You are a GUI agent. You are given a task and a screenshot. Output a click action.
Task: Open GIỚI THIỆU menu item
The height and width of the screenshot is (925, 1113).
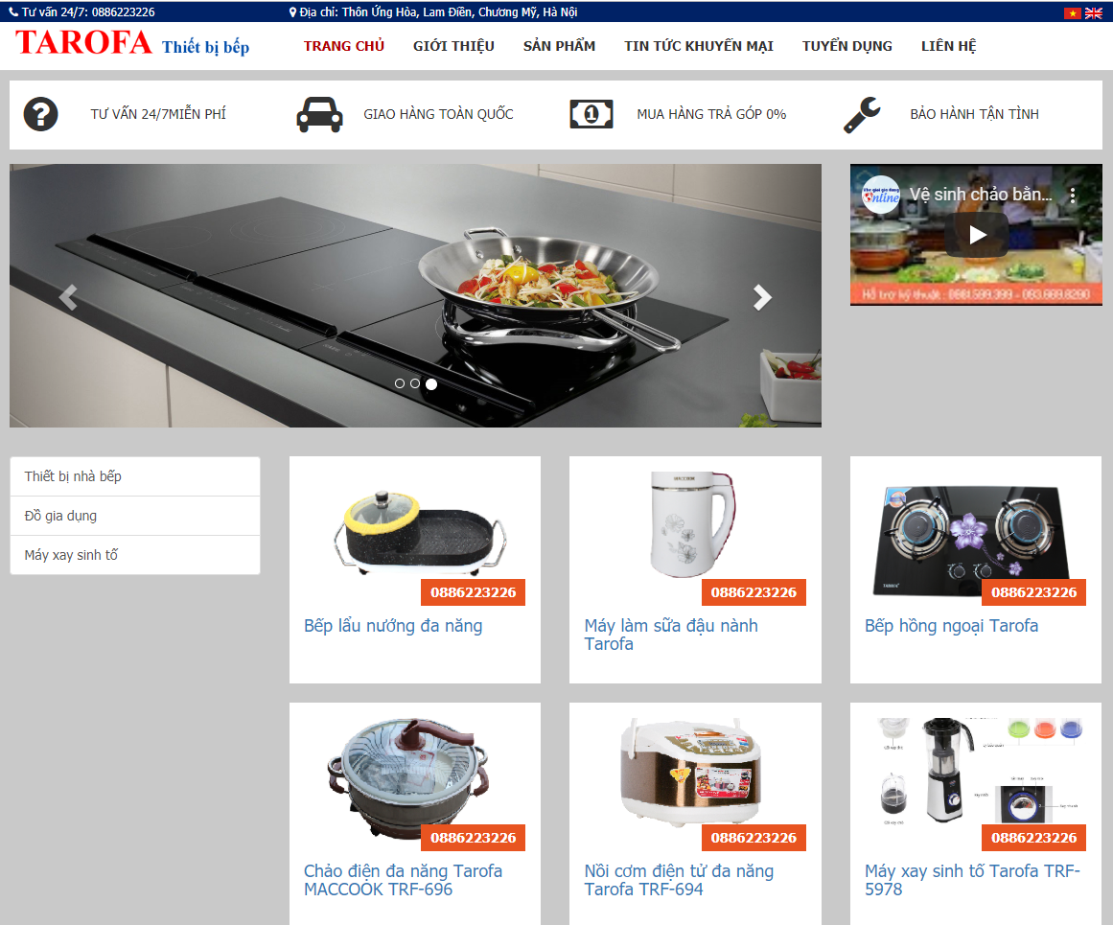[453, 46]
